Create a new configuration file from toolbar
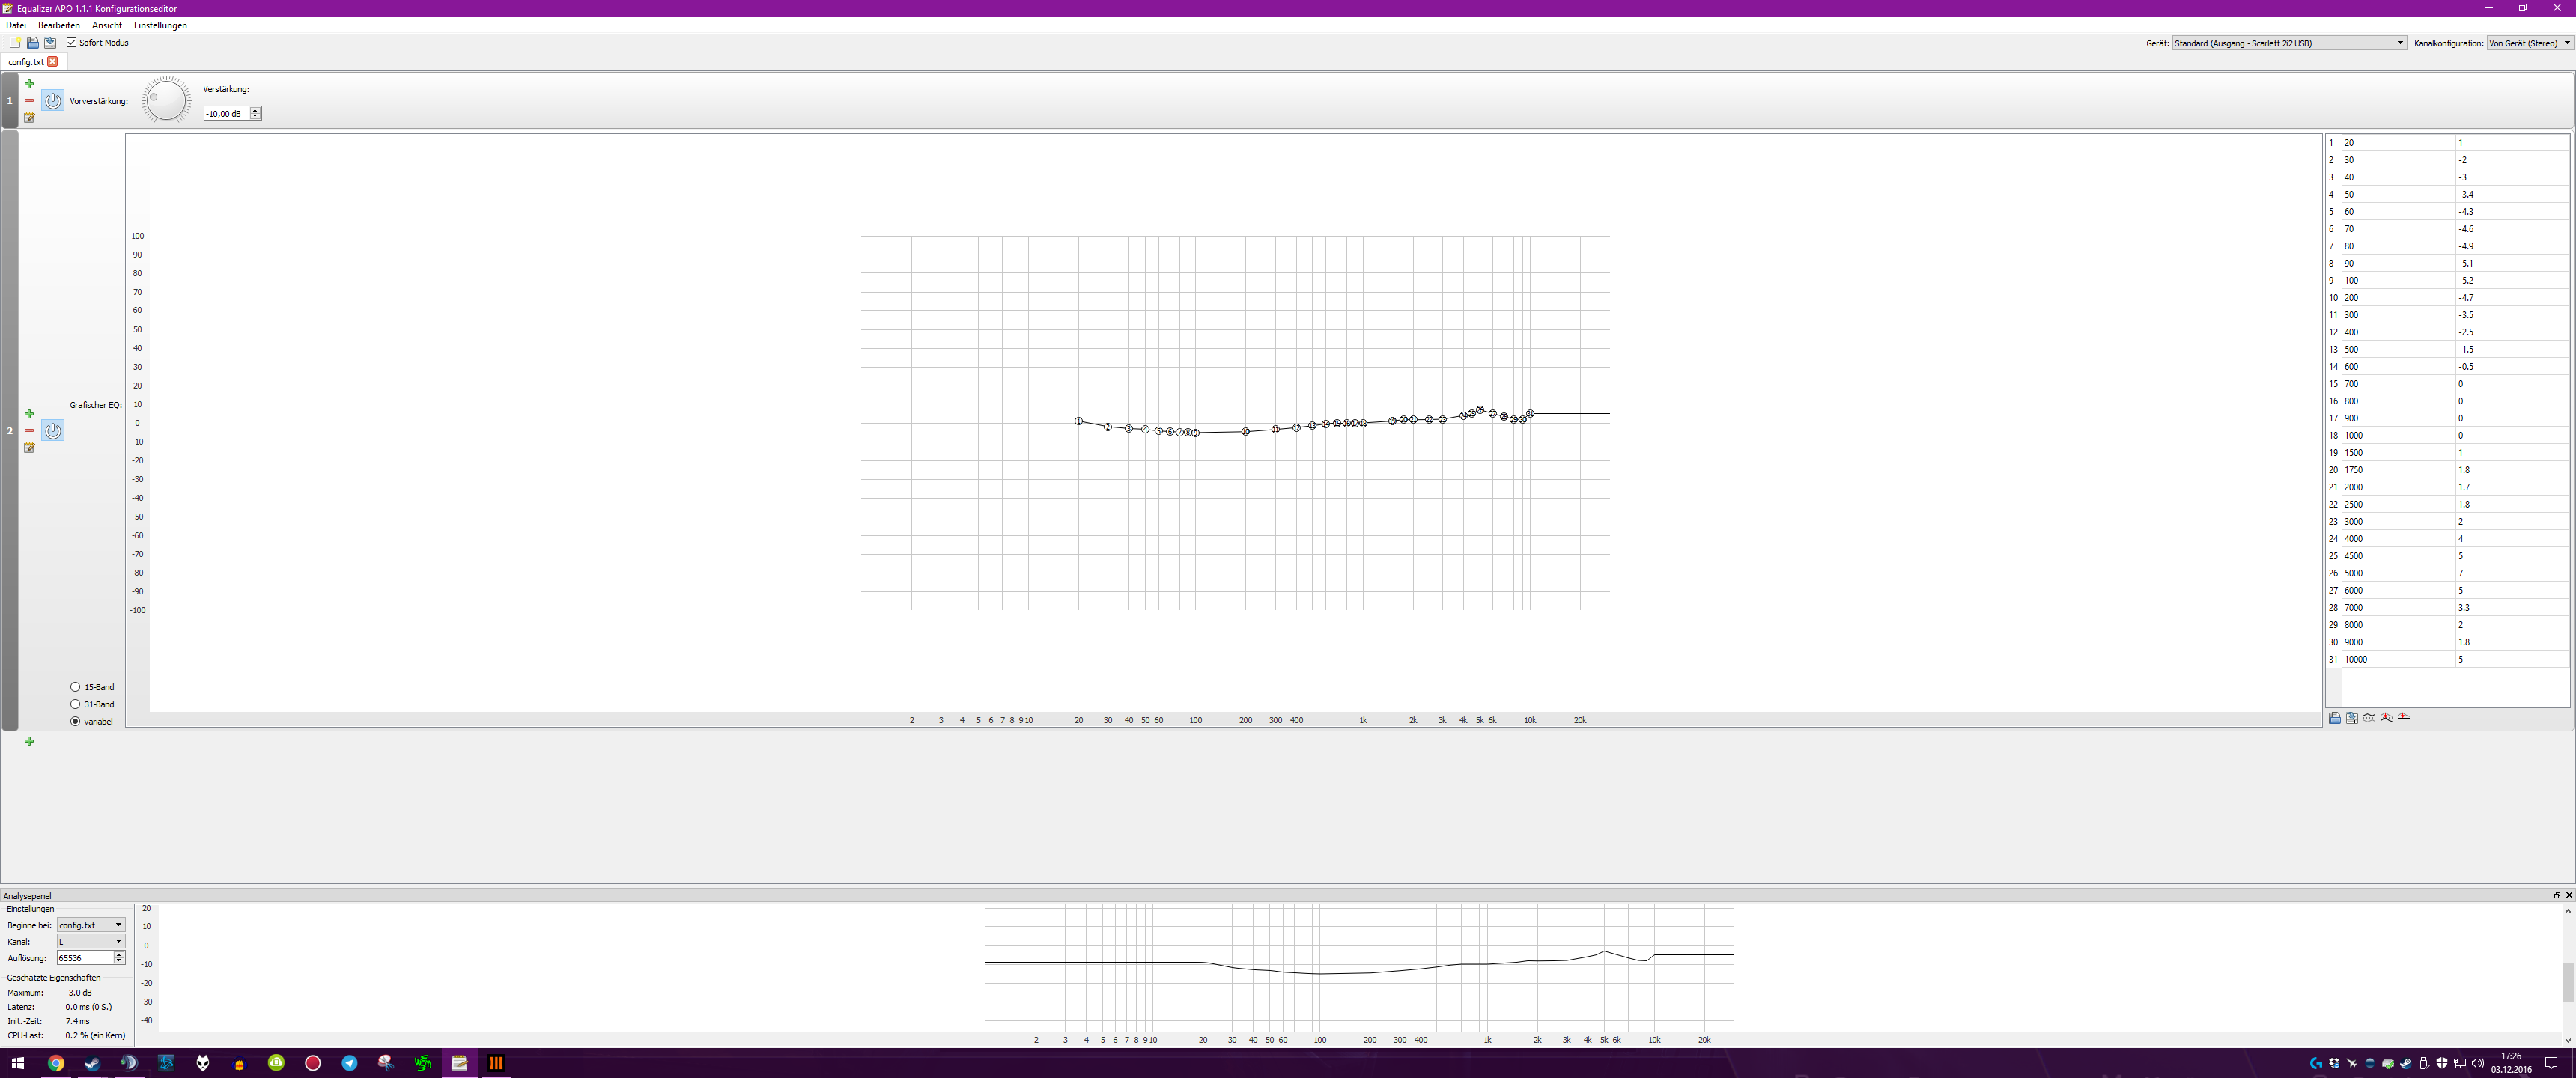Image resolution: width=2576 pixels, height=1078 pixels. [x=15, y=43]
